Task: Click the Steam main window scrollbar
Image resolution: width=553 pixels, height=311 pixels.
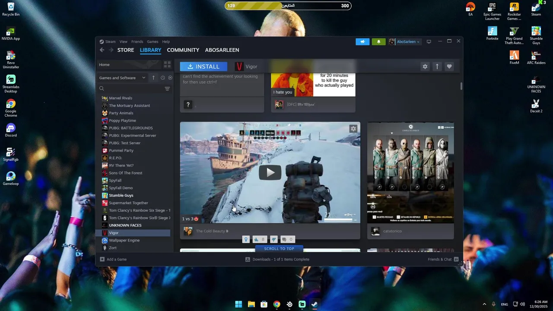Action: pyautogui.click(x=461, y=86)
